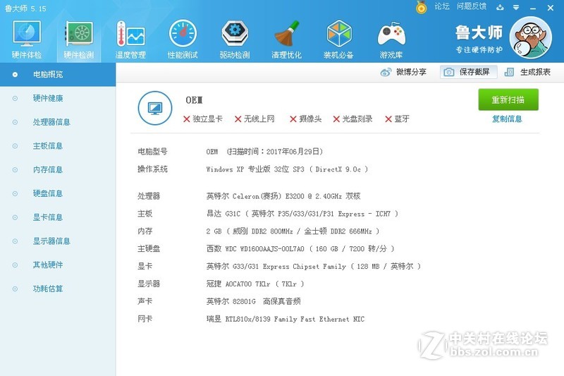This screenshot has height=376, width=564.
Task: Click the 生成报表 generate report button
Action: 527,72
